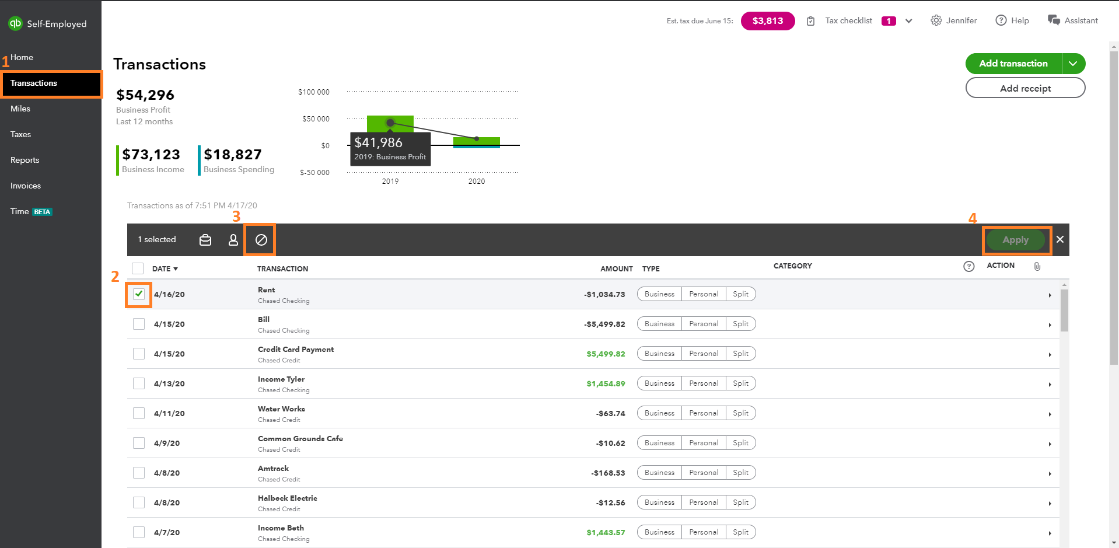Expand the Amtrack row action arrow

1050,474
